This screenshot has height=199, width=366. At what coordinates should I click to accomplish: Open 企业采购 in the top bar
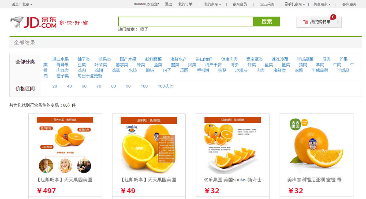coord(267,4)
